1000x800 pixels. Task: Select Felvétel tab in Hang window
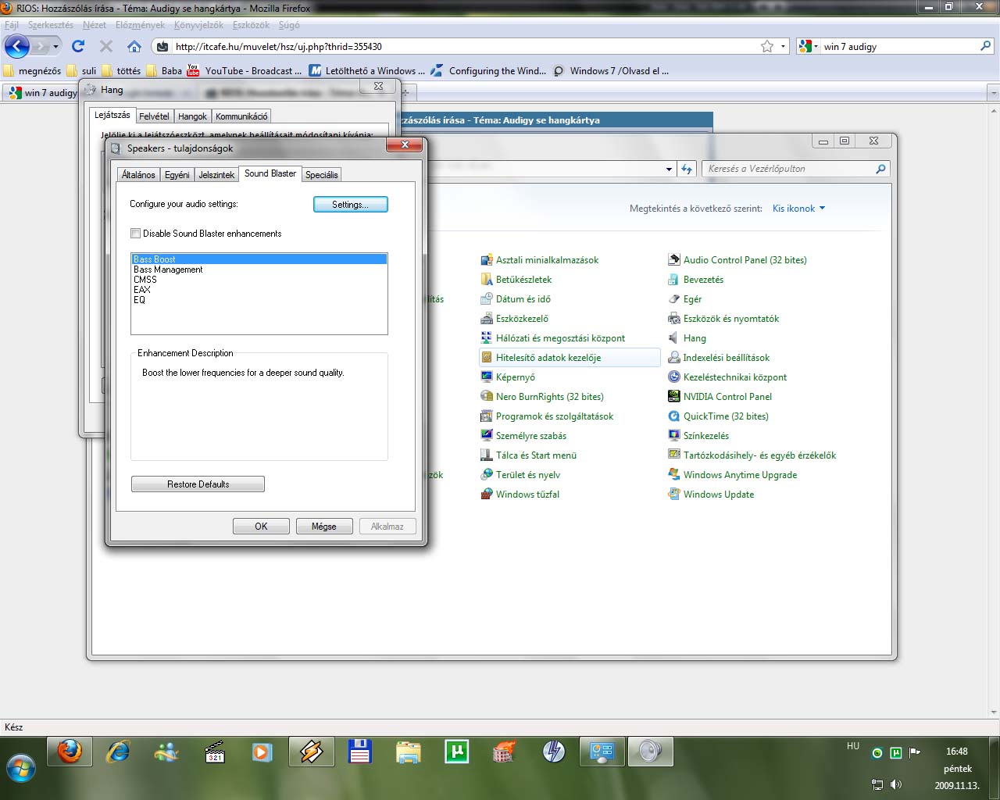154,116
